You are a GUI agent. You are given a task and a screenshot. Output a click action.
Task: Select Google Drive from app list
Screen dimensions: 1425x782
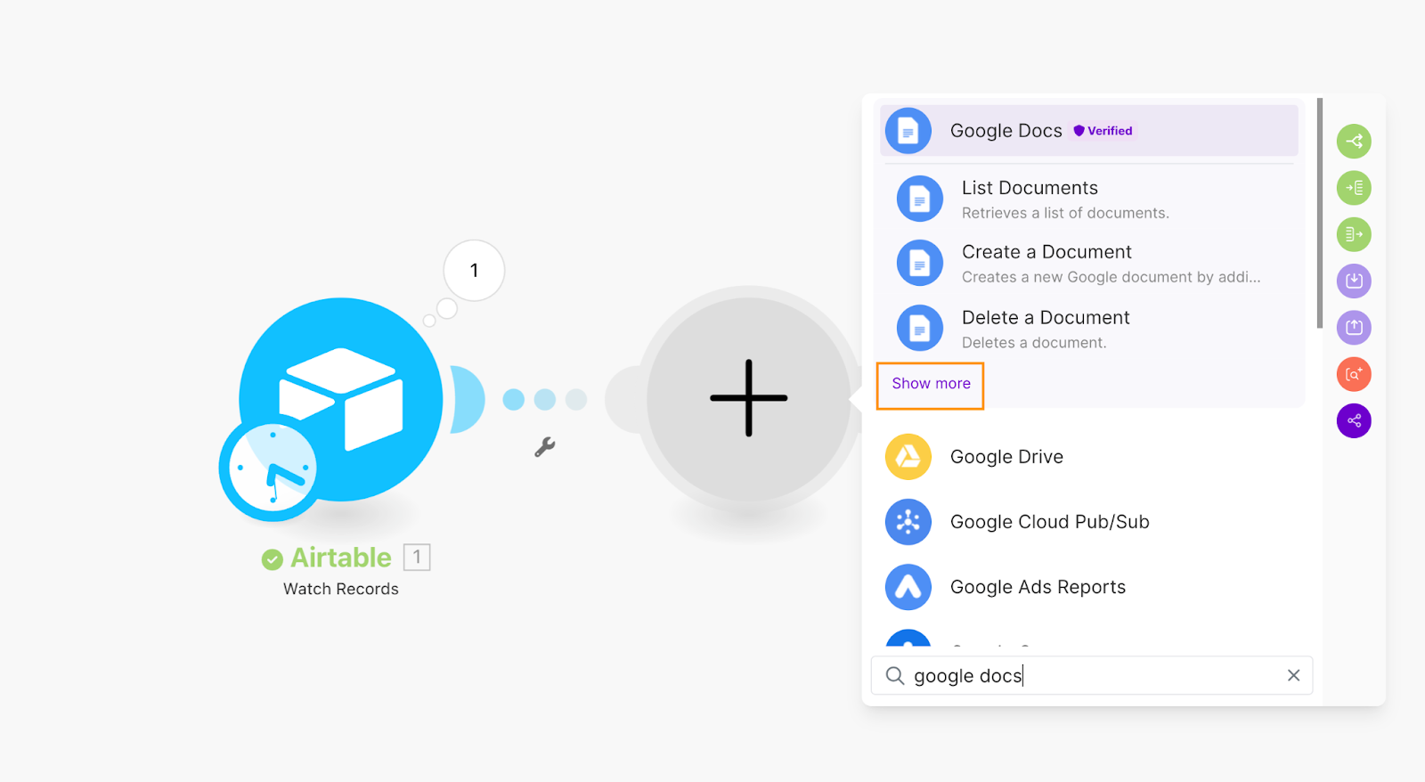(x=1088, y=457)
